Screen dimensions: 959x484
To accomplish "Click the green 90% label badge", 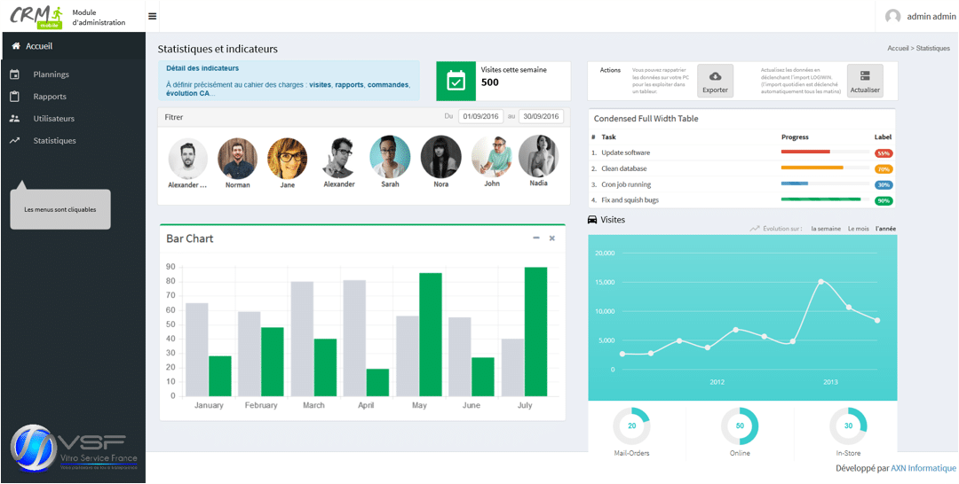I will [x=884, y=201].
